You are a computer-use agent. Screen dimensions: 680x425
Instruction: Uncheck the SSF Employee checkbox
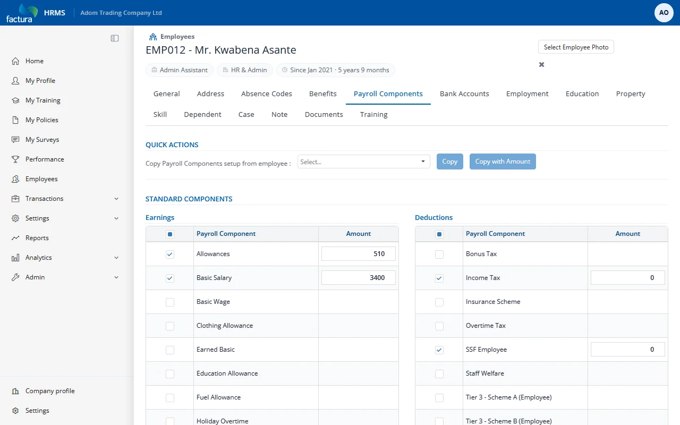pyautogui.click(x=439, y=350)
